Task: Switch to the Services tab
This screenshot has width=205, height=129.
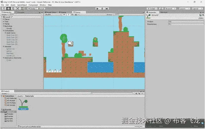Action: [x=164, y=12]
